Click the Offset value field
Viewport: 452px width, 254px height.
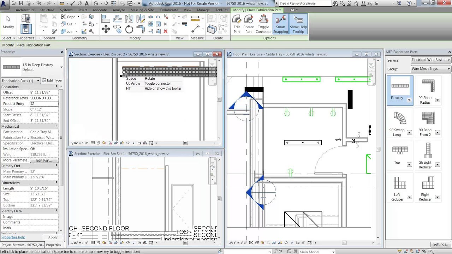point(44,92)
